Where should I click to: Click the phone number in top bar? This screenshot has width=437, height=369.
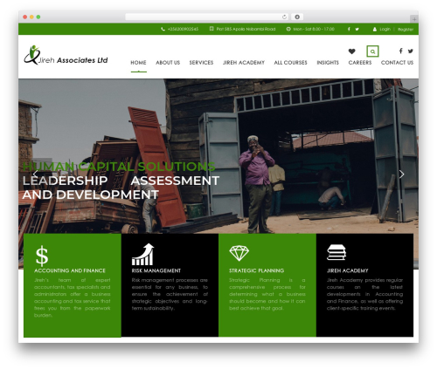click(x=183, y=29)
